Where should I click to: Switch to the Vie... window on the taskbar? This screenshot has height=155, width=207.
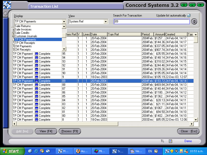tap(137, 151)
